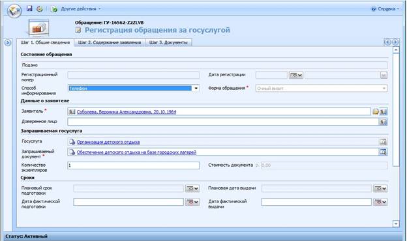
Task: Click the contact icon before Соболева link
Action: point(72,111)
